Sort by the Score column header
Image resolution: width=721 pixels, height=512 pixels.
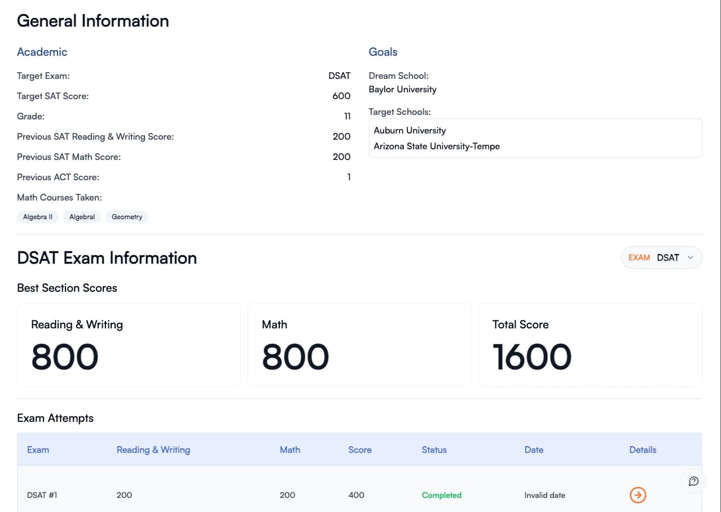[x=359, y=449]
